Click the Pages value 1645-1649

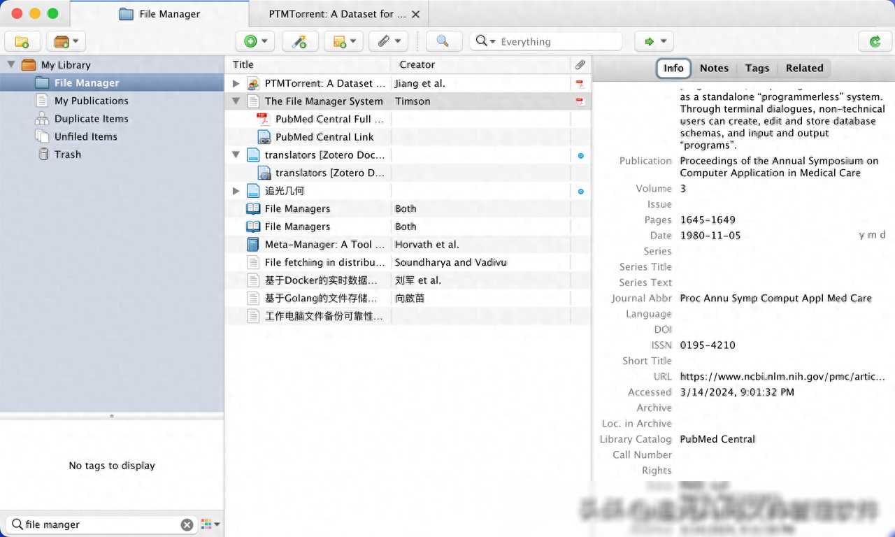[x=708, y=220]
